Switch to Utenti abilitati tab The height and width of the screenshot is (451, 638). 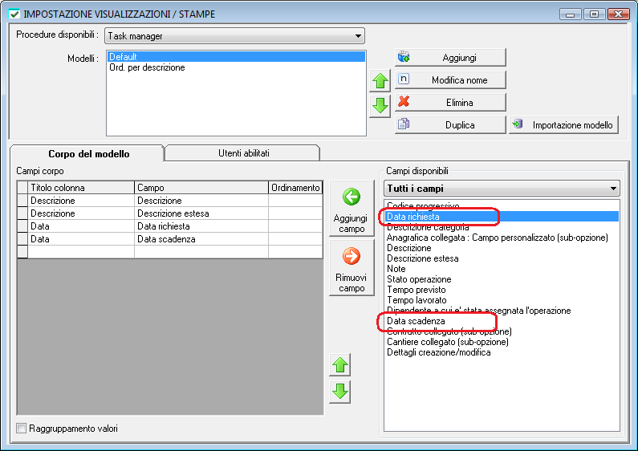(x=243, y=153)
